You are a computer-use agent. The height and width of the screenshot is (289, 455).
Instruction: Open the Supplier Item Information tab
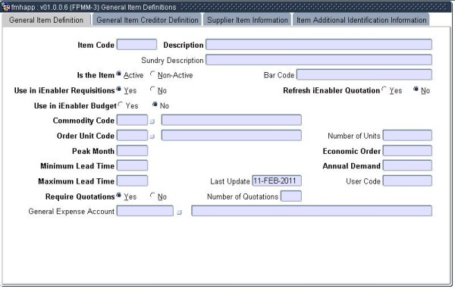247,20
